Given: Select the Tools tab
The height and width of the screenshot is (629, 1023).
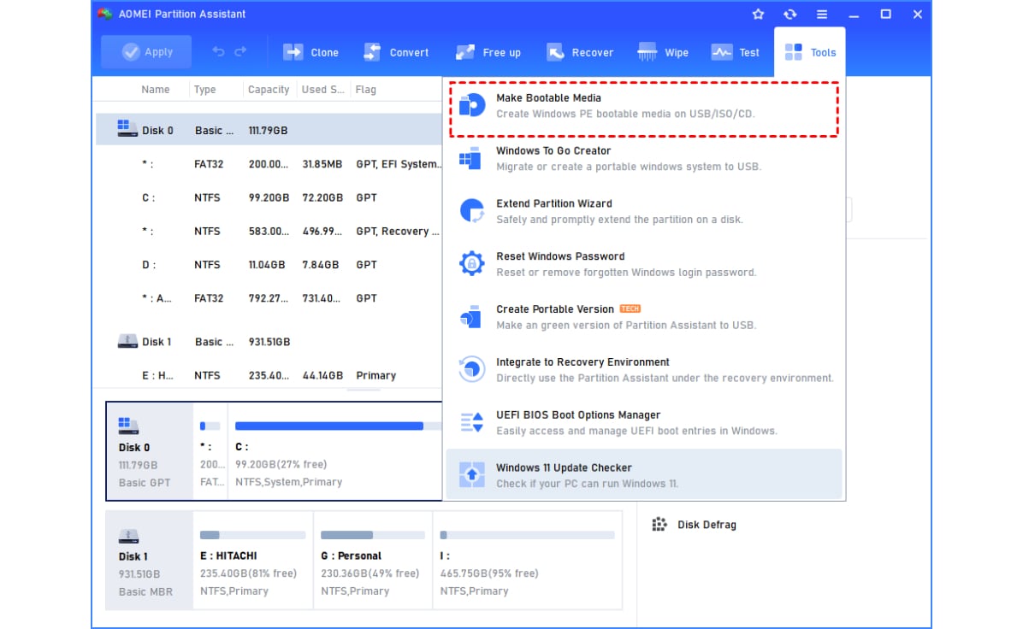Looking at the screenshot, I should click(x=810, y=52).
